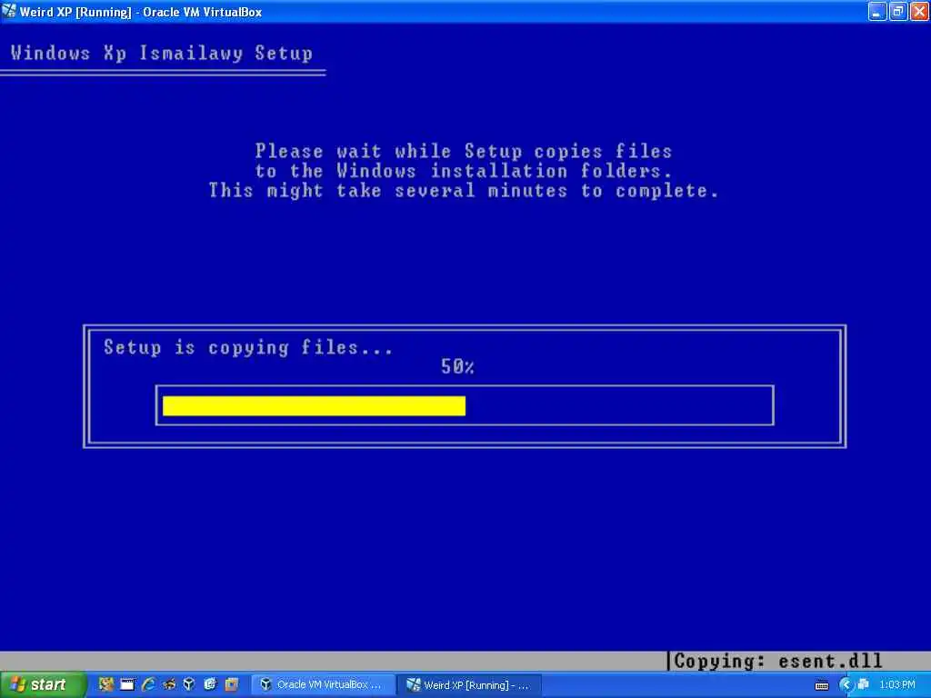Click the fourth quick launch icon beside Internet Explorer
931x698 pixels.
point(168,684)
